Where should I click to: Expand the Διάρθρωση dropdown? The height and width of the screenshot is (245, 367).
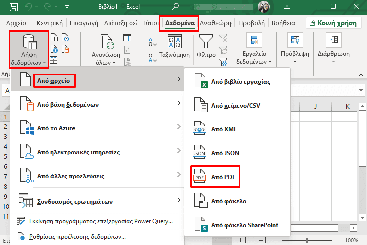coord(333,62)
